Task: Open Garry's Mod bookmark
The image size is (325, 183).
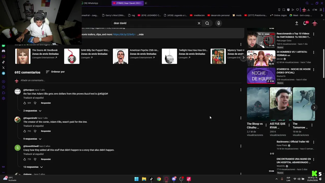Action: point(113,15)
